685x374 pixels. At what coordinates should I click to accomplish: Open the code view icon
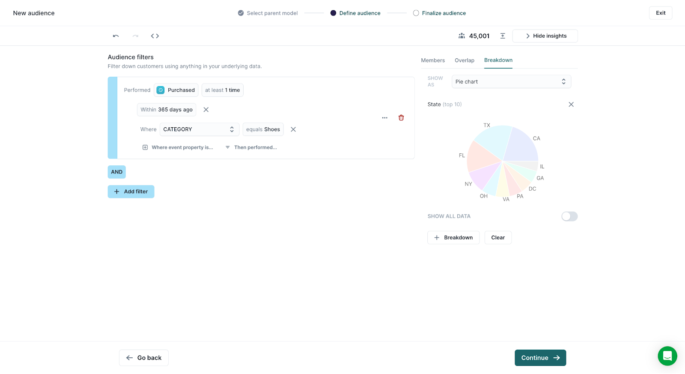[x=155, y=36]
